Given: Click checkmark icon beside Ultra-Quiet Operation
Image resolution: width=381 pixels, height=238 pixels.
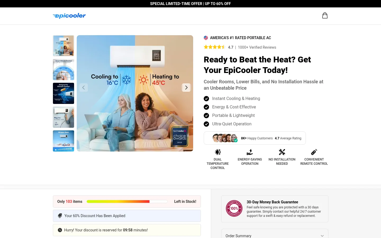Looking at the screenshot, I should 206,124.
